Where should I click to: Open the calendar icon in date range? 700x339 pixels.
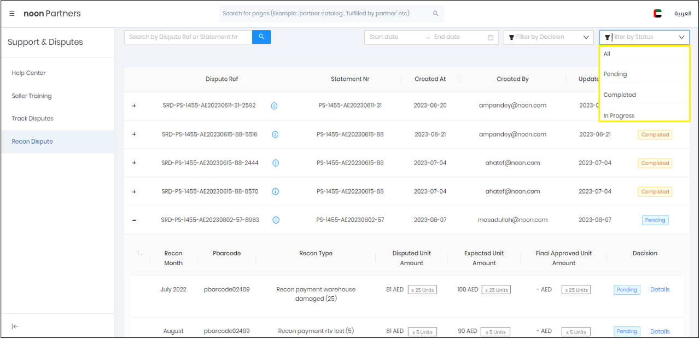[491, 37]
